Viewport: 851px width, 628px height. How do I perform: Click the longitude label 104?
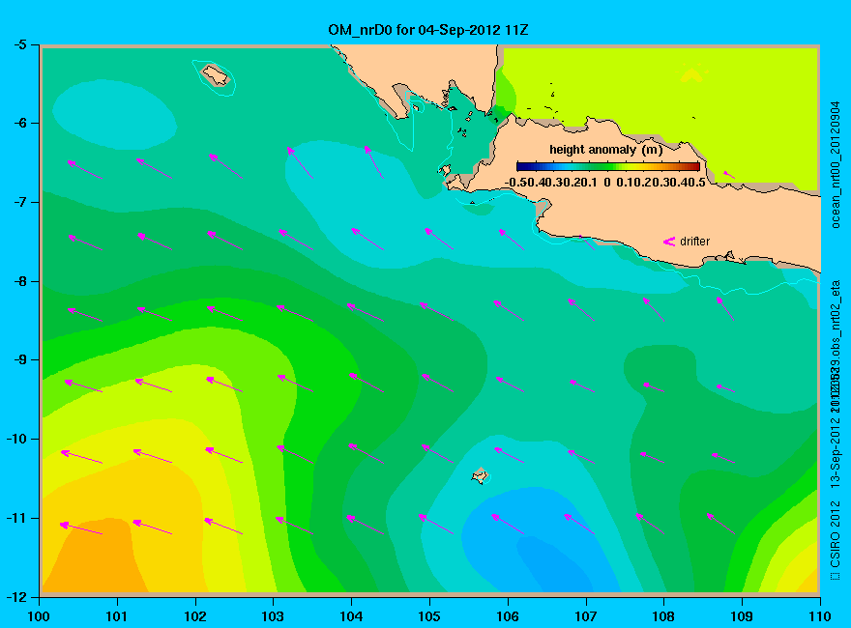point(351,616)
